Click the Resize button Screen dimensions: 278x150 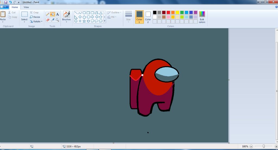pyautogui.click(x=35, y=17)
